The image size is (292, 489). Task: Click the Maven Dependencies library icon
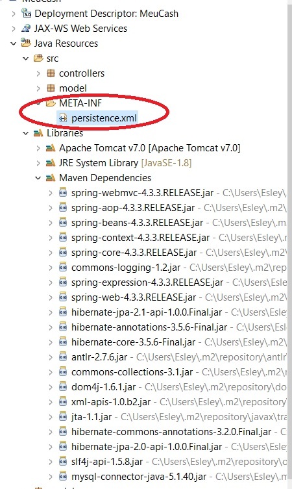click(x=51, y=178)
